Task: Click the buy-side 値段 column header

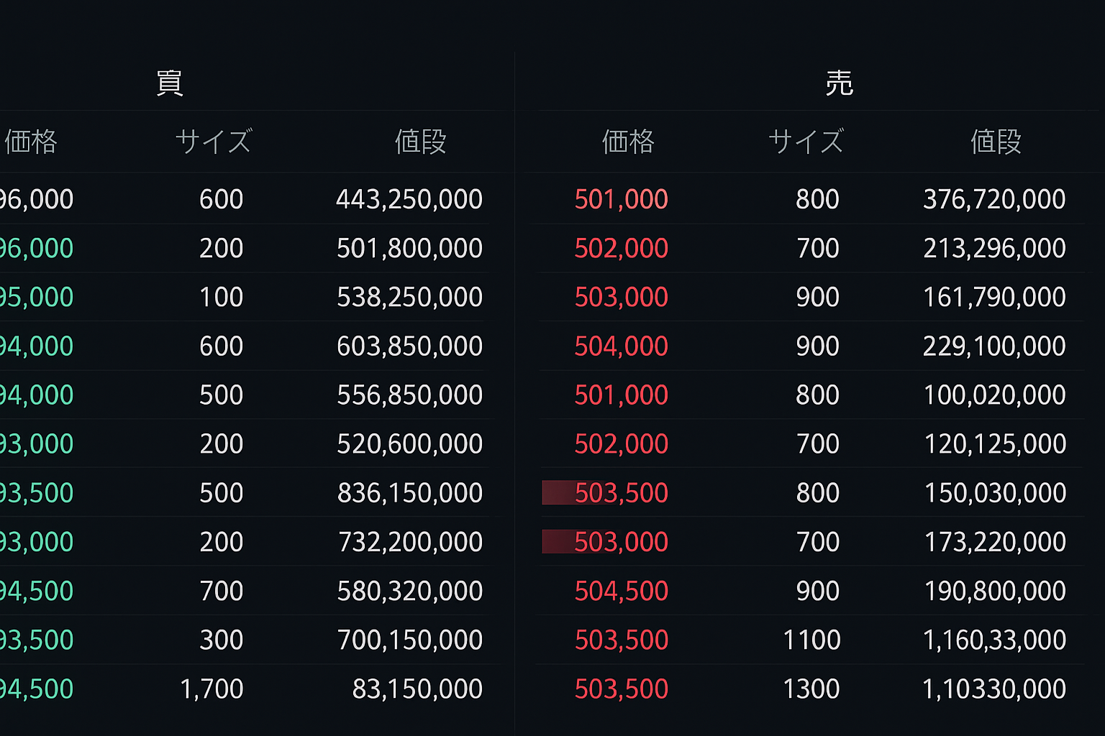Action: pos(420,142)
